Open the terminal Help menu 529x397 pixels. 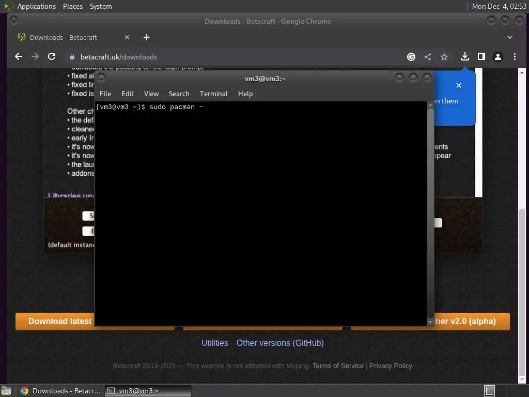coord(245,94)
